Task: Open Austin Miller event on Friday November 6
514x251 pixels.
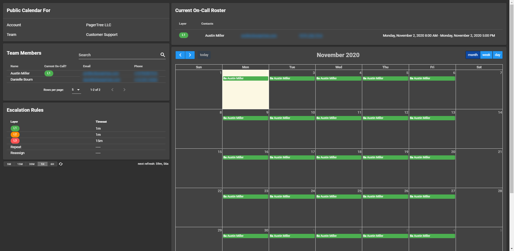Action: tap(432, 78)
